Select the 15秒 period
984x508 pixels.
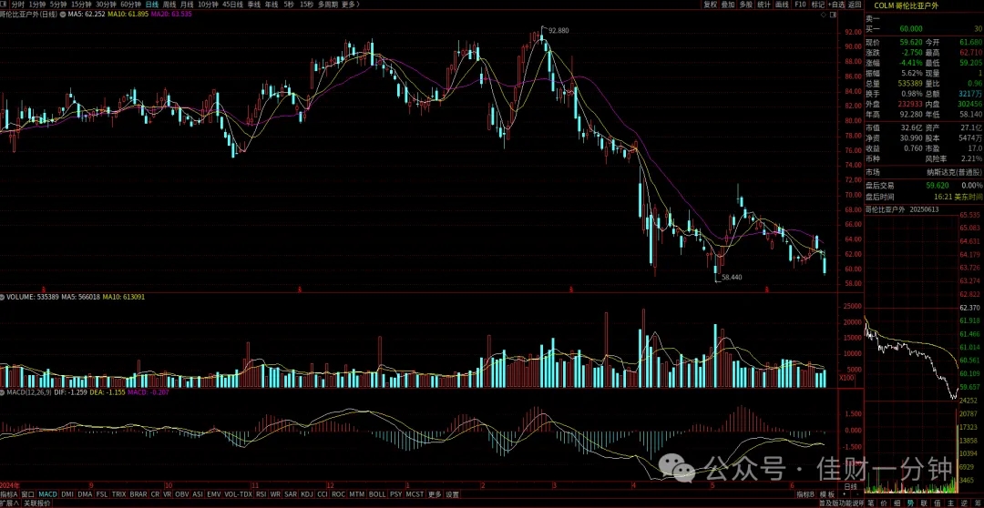tap(306, 4)
